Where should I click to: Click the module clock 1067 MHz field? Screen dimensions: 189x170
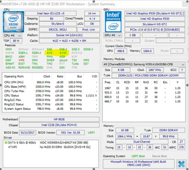tap(155, 70)
